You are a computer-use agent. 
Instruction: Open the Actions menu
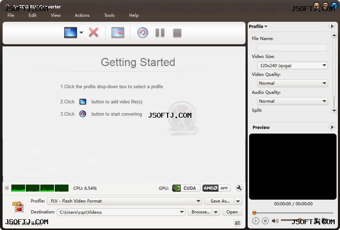[x=82, y=15]
